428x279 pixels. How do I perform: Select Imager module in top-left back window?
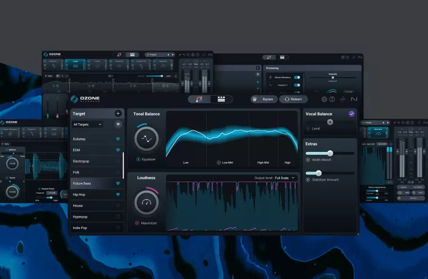tap(75, 65)
